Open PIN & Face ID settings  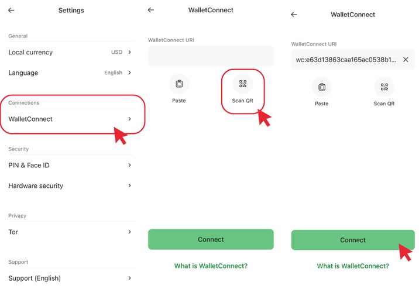[70, 166]
